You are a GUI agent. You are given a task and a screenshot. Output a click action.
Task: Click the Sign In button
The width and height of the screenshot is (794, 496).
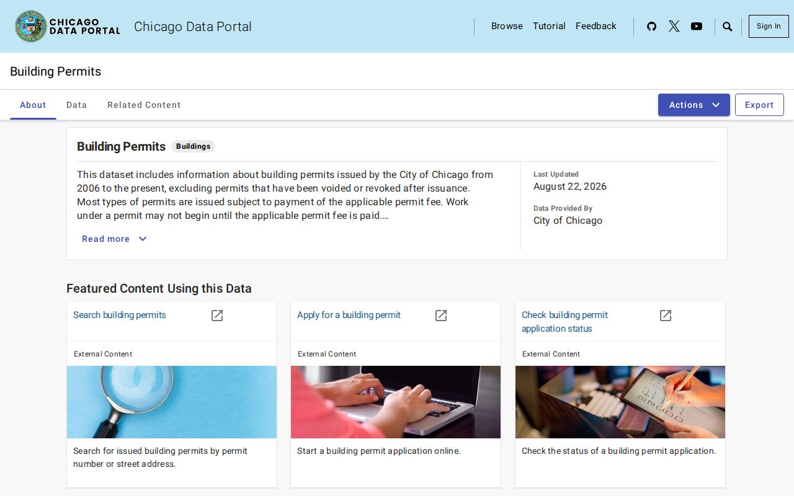click(769, 26)
